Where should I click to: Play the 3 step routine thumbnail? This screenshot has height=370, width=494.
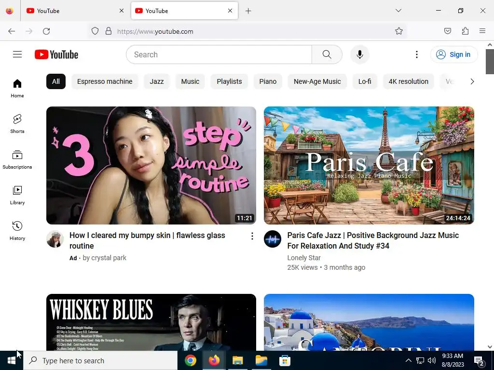(151, 165)
